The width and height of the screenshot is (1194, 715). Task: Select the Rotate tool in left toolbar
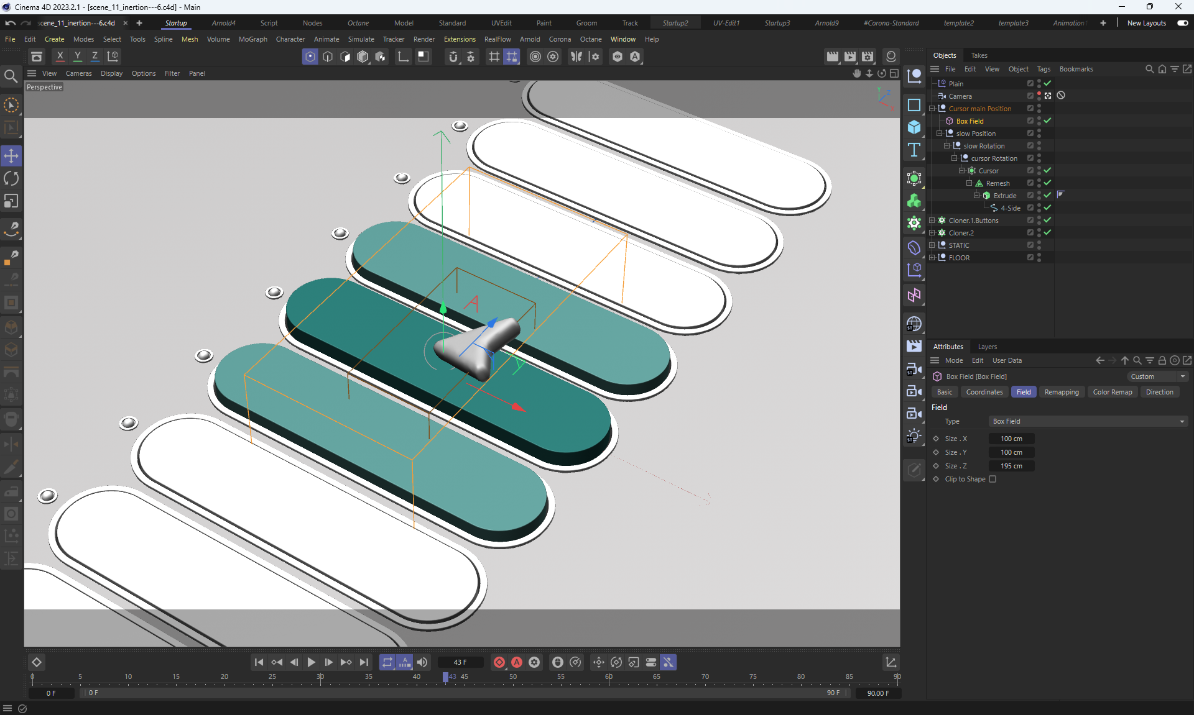(11, 179)
